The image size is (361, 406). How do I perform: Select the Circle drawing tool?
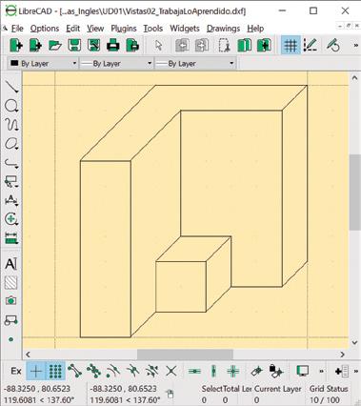pos(11,106)
